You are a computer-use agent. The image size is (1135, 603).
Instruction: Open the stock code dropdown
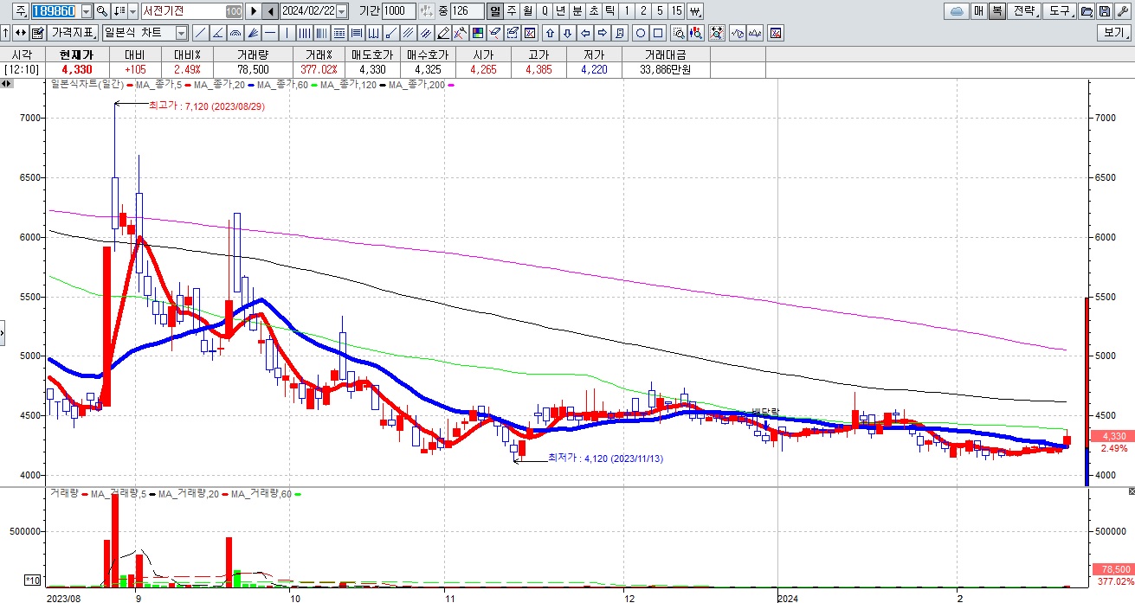point(86,11)
